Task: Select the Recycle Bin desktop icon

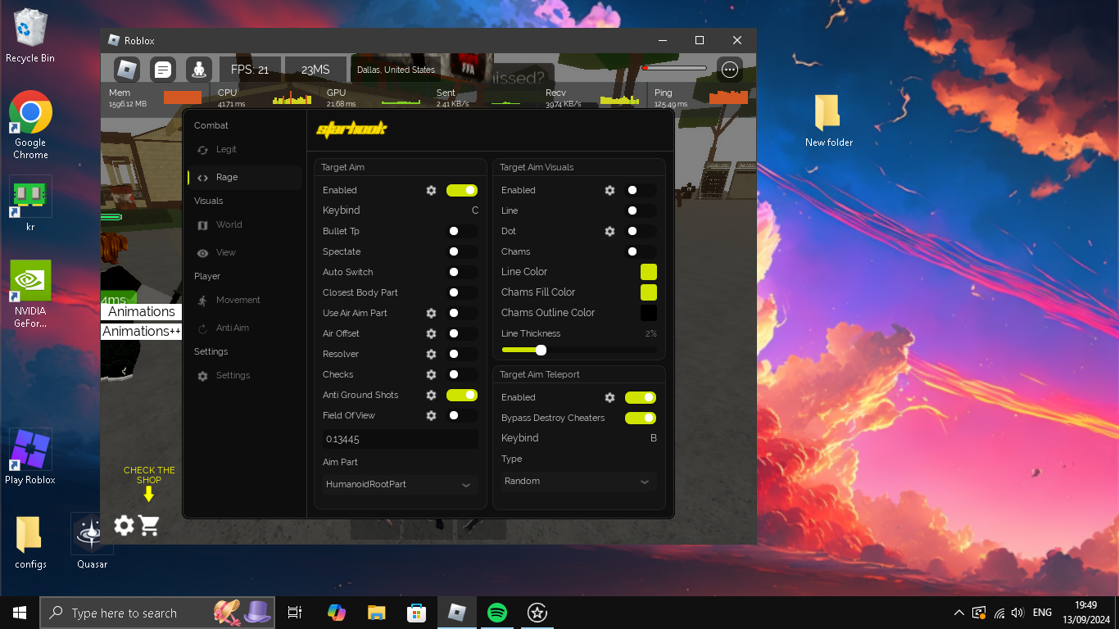Action: 30,36
